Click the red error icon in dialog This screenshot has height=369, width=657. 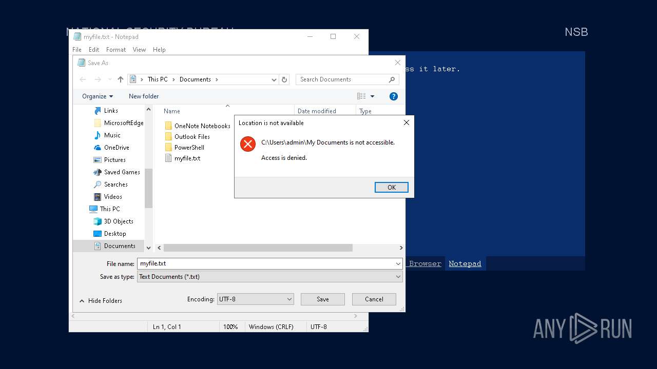248,144
